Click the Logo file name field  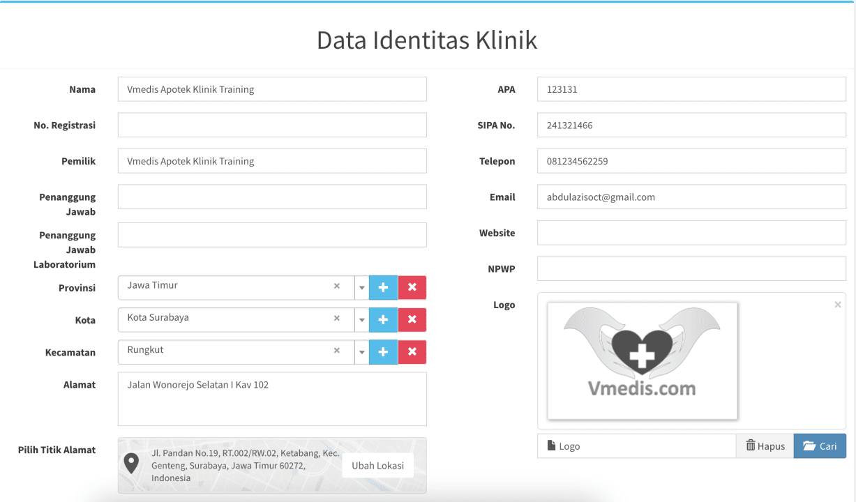coord(636,446)
